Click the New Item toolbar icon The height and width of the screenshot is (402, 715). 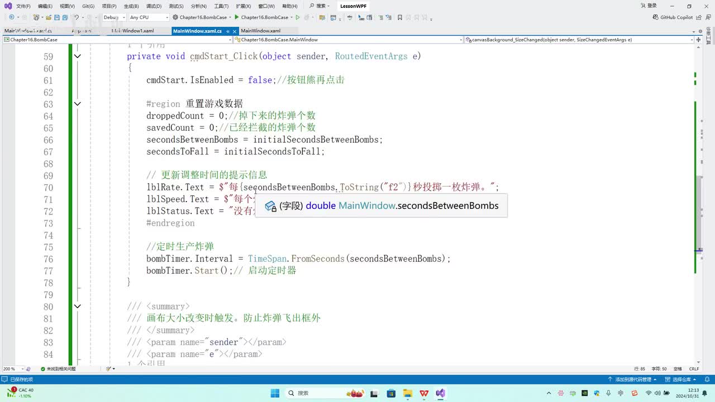(36, 17)
